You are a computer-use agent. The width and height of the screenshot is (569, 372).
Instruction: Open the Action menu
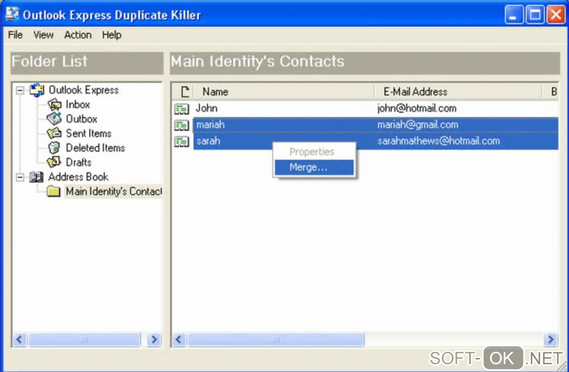tap(78, 35)
